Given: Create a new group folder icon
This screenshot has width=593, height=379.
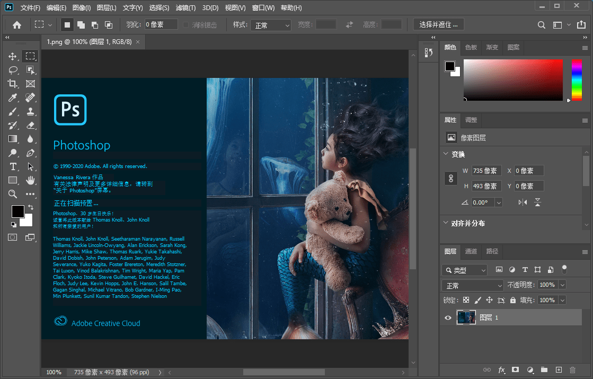Looking at the screenshot, I should [x=544, y=369].
